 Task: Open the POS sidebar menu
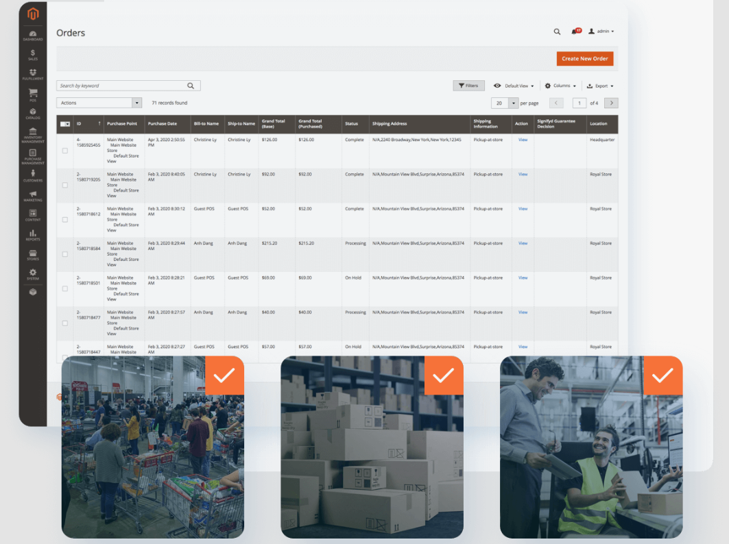(32, 95)
